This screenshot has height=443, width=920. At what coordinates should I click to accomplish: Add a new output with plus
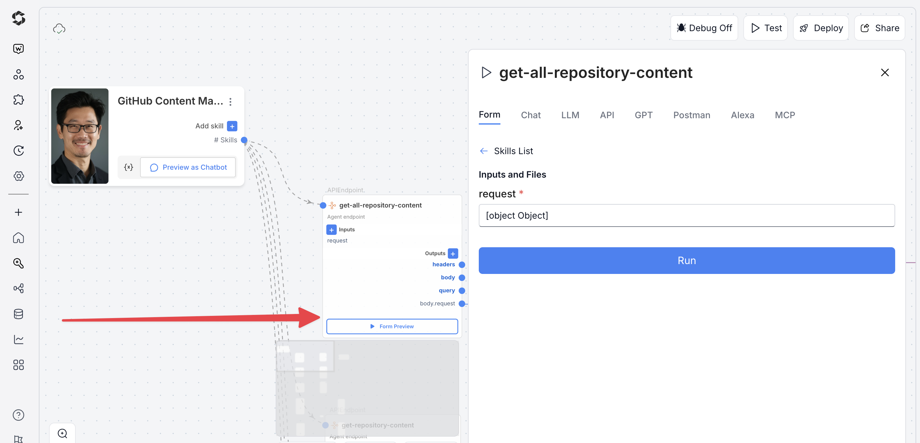[x=452, y=253]
